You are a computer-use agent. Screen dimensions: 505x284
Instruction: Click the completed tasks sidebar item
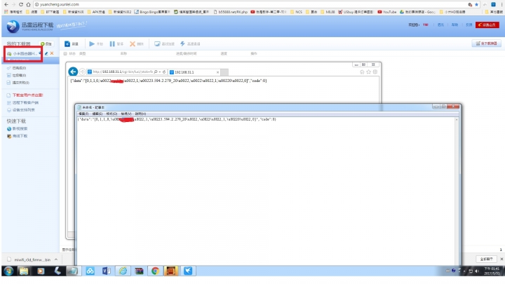(16, 68)
